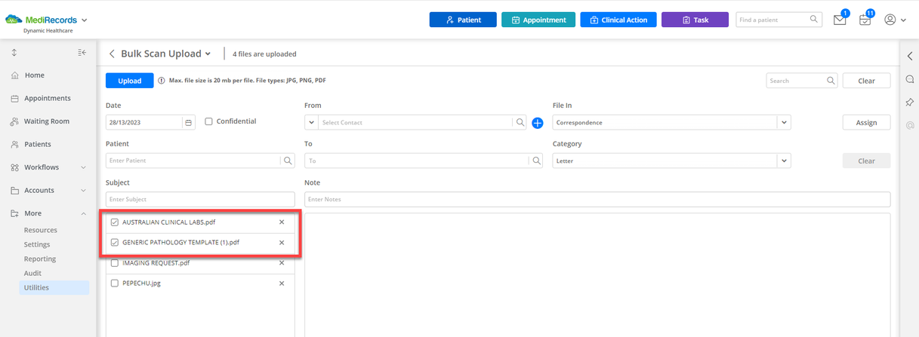Toggle the Confidential checkbox
919x337 pixels.
click(208, 121)
